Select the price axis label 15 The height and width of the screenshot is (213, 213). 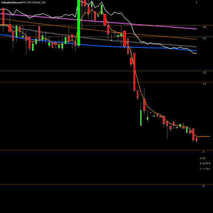pos(204,38)
